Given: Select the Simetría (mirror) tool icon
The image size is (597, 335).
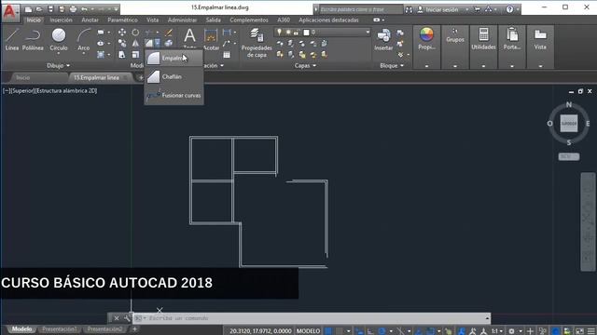Looking at the screenshot, I should pyautogui.click(x=135, y=44).
